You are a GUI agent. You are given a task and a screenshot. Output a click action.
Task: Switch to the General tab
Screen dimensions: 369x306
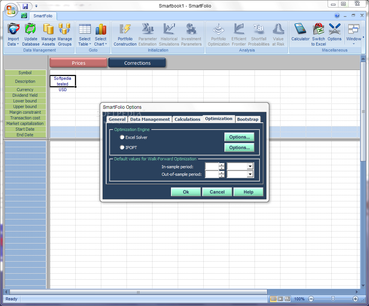(x=117, y=119)
